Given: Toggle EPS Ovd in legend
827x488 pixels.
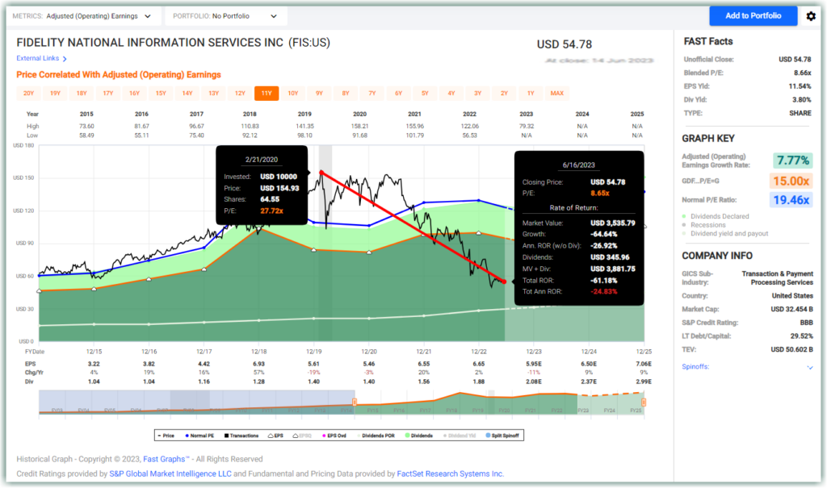Looking at the screenshot, I should click(x=334, y=436).
